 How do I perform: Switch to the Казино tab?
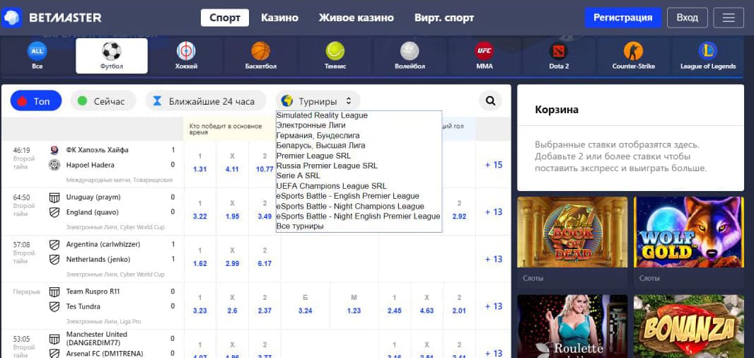pos(280,18)
